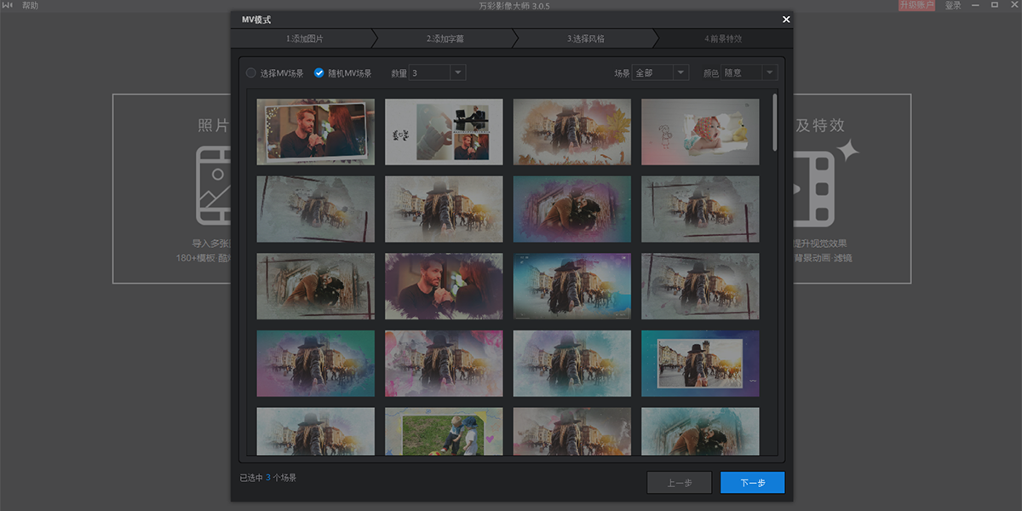Close the MV模式 dialog with the X
The width and height of the screenshot is (1022, 511).
[785, 20]
